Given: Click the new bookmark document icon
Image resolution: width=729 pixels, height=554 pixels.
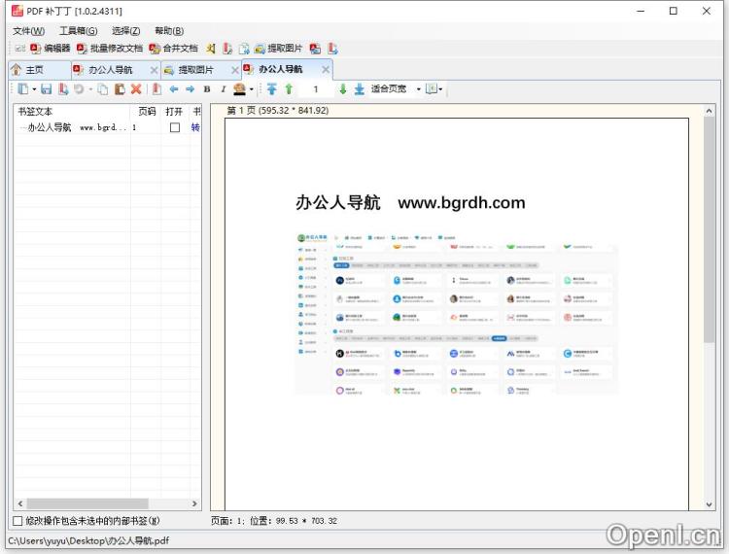Looking at the screenshot, I should point(22,88).
